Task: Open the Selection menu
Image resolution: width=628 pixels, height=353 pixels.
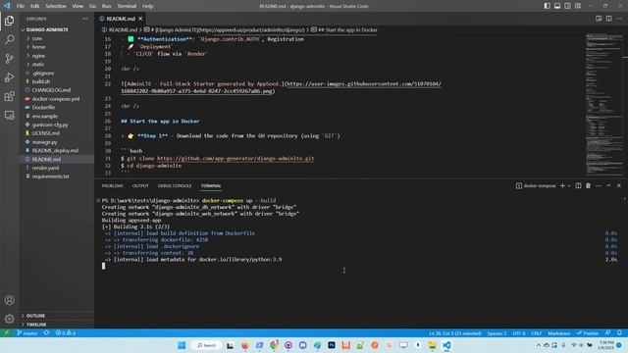Action: (56, 6)
